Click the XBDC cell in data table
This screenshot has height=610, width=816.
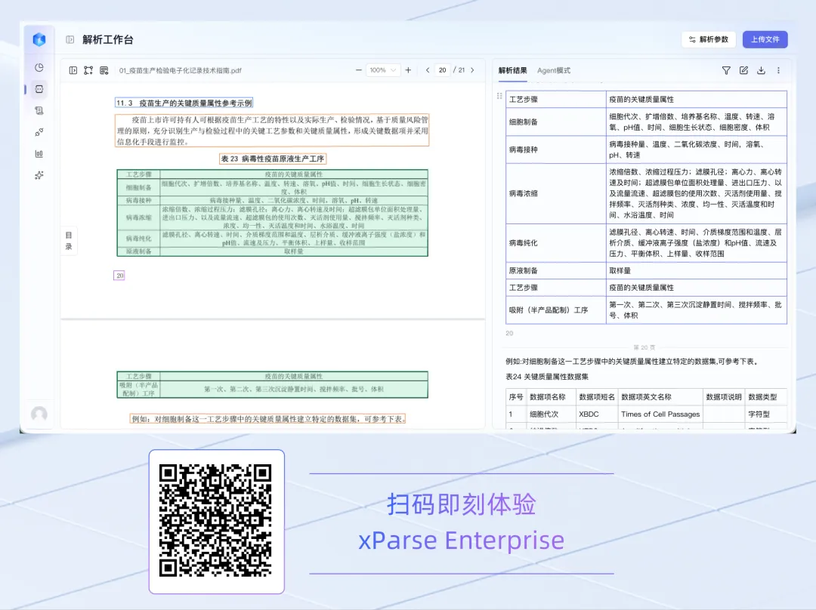tap(596, 414)
